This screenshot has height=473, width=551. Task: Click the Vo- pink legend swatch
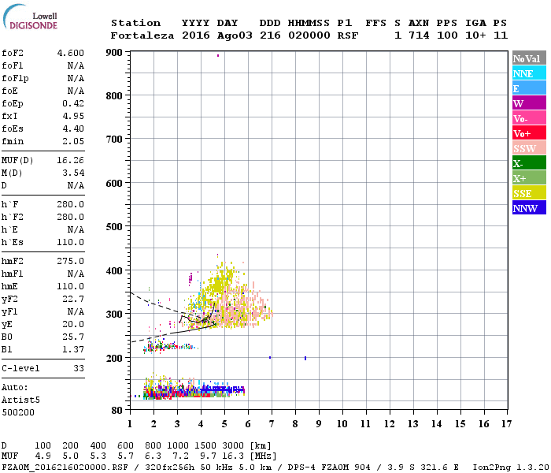(529, 118)
